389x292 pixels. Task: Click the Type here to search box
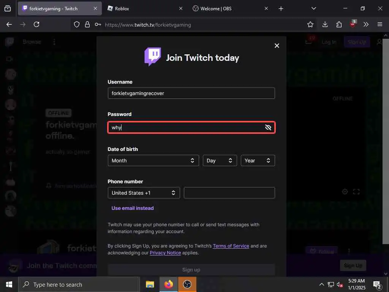pos(79,284)
